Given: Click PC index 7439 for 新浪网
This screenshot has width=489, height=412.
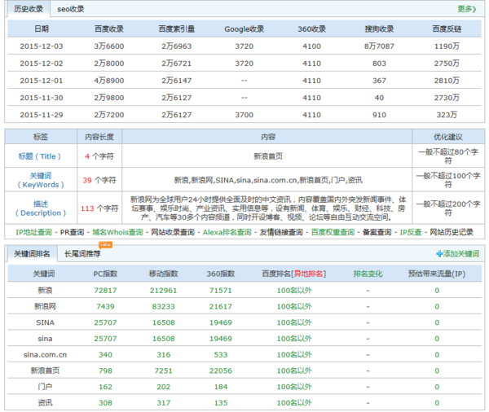Looking at the screenshot, I should coord(105,306).
